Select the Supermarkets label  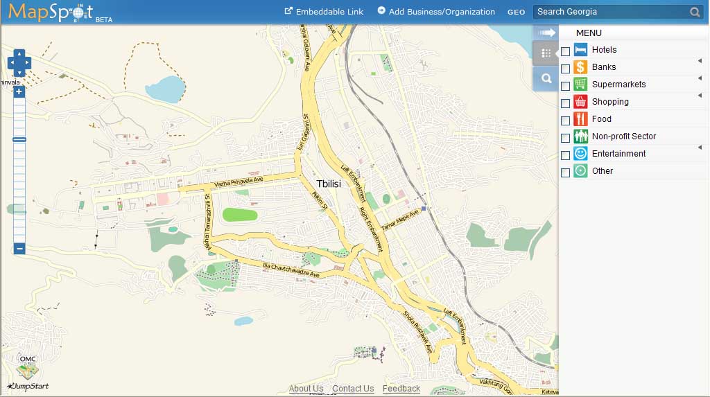(618, 85)
